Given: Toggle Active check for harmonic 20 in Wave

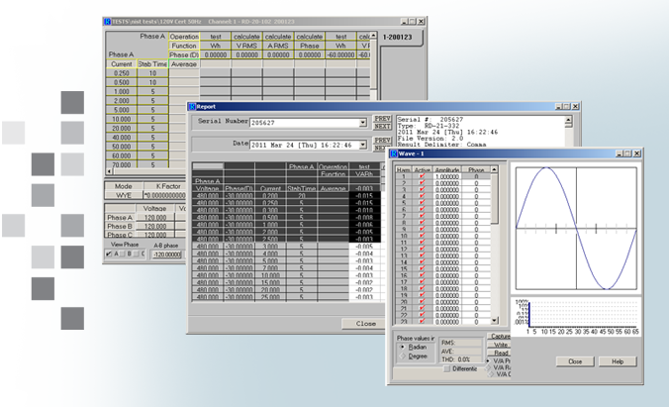Looking at the screenshot, I should coord(422,301).
